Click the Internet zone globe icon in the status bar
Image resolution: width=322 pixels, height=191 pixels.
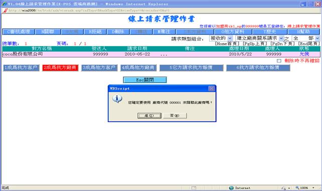coord(231,188)
